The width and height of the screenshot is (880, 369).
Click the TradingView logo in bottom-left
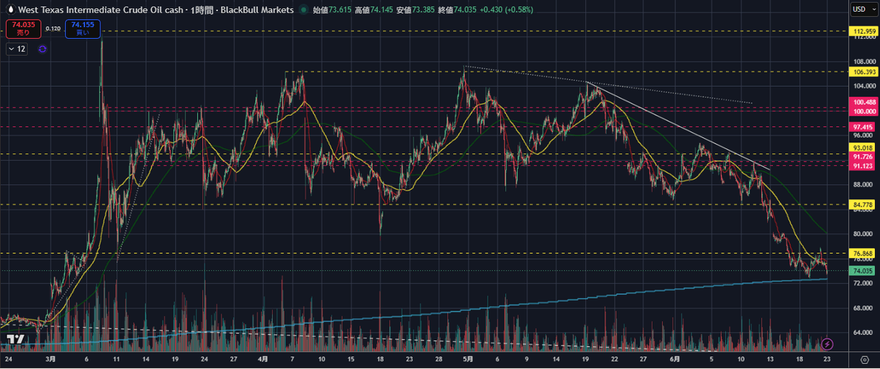[x=14, y=339]
